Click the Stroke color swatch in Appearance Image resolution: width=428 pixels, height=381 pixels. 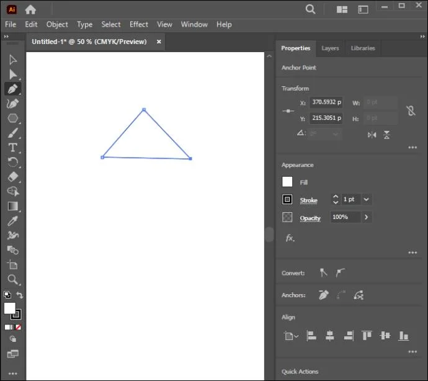(287, 199)
